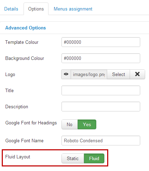
Task: Focus the Template Colour field
Action: (x=101, y=42)
